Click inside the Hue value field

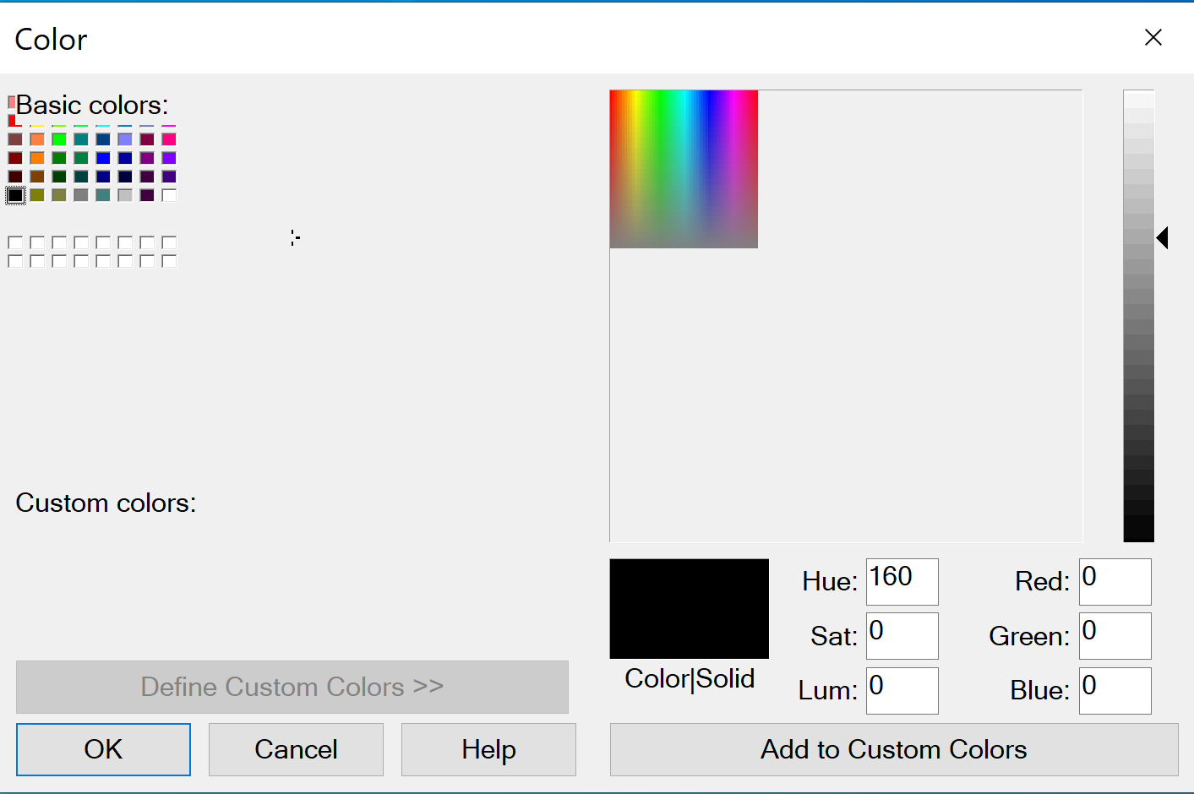[901, 581]
